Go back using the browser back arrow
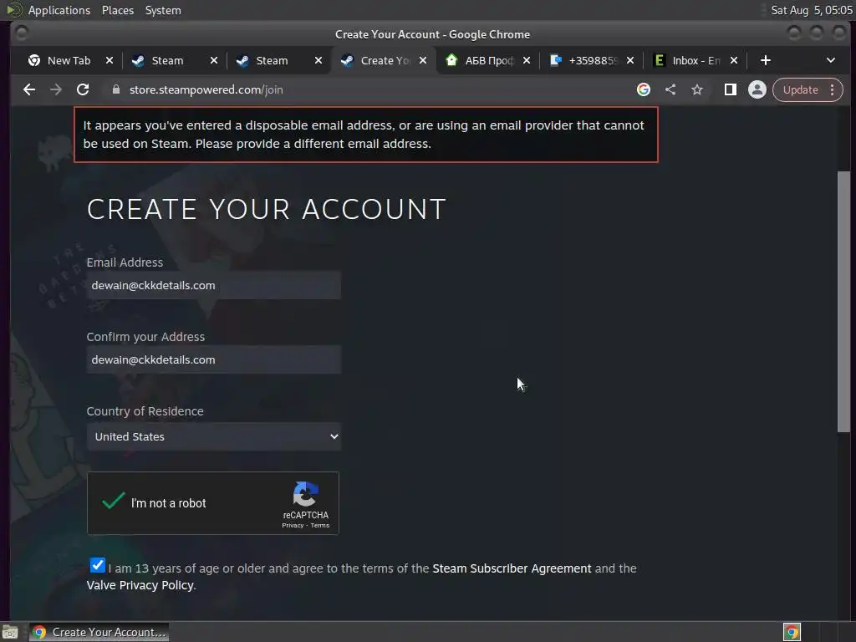 coord(29,89)
